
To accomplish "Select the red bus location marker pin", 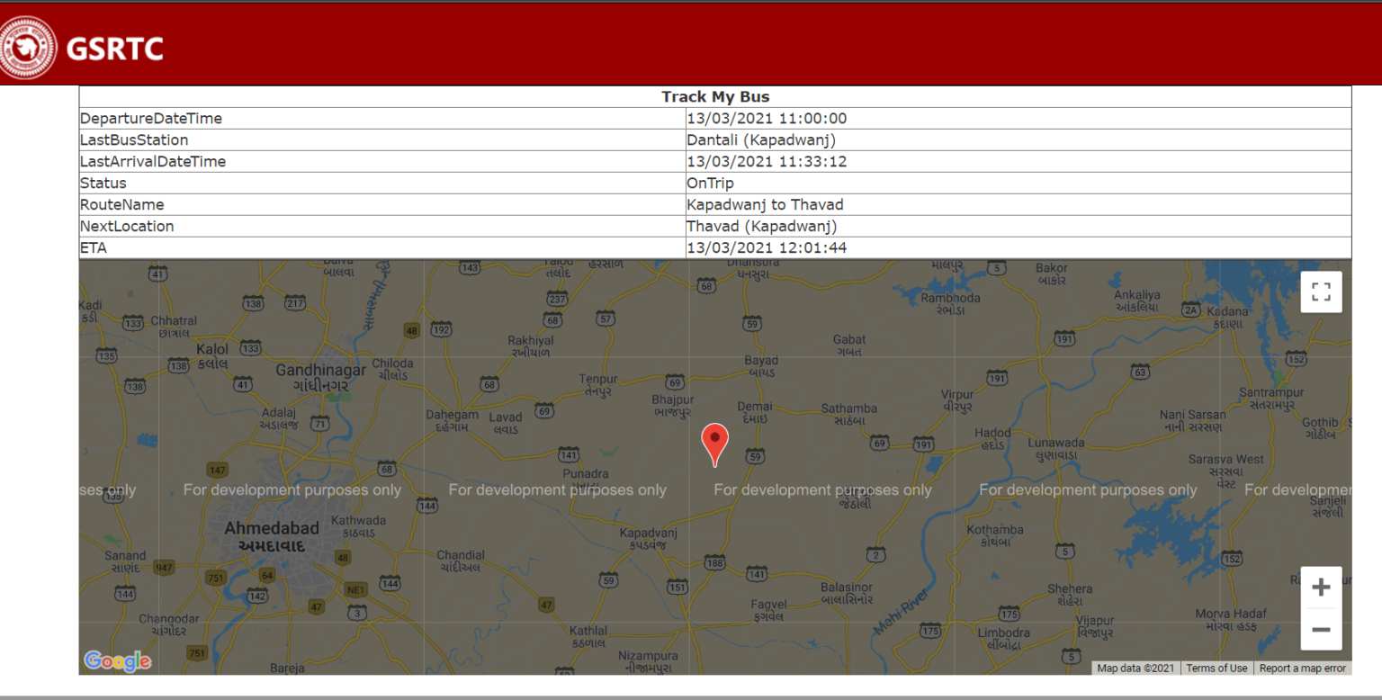I will point(713,438).
